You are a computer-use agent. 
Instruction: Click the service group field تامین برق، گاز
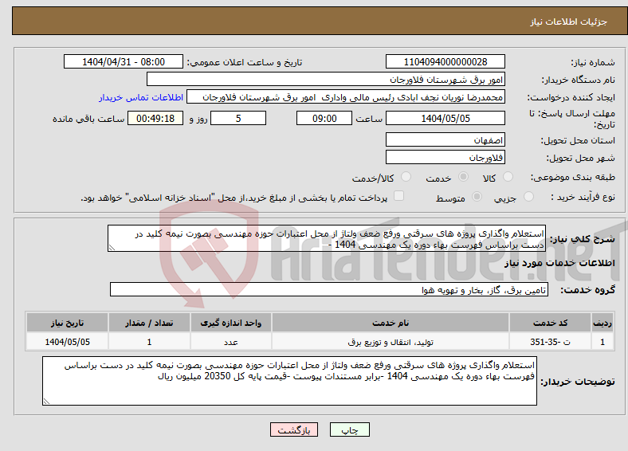pos(329,289)
